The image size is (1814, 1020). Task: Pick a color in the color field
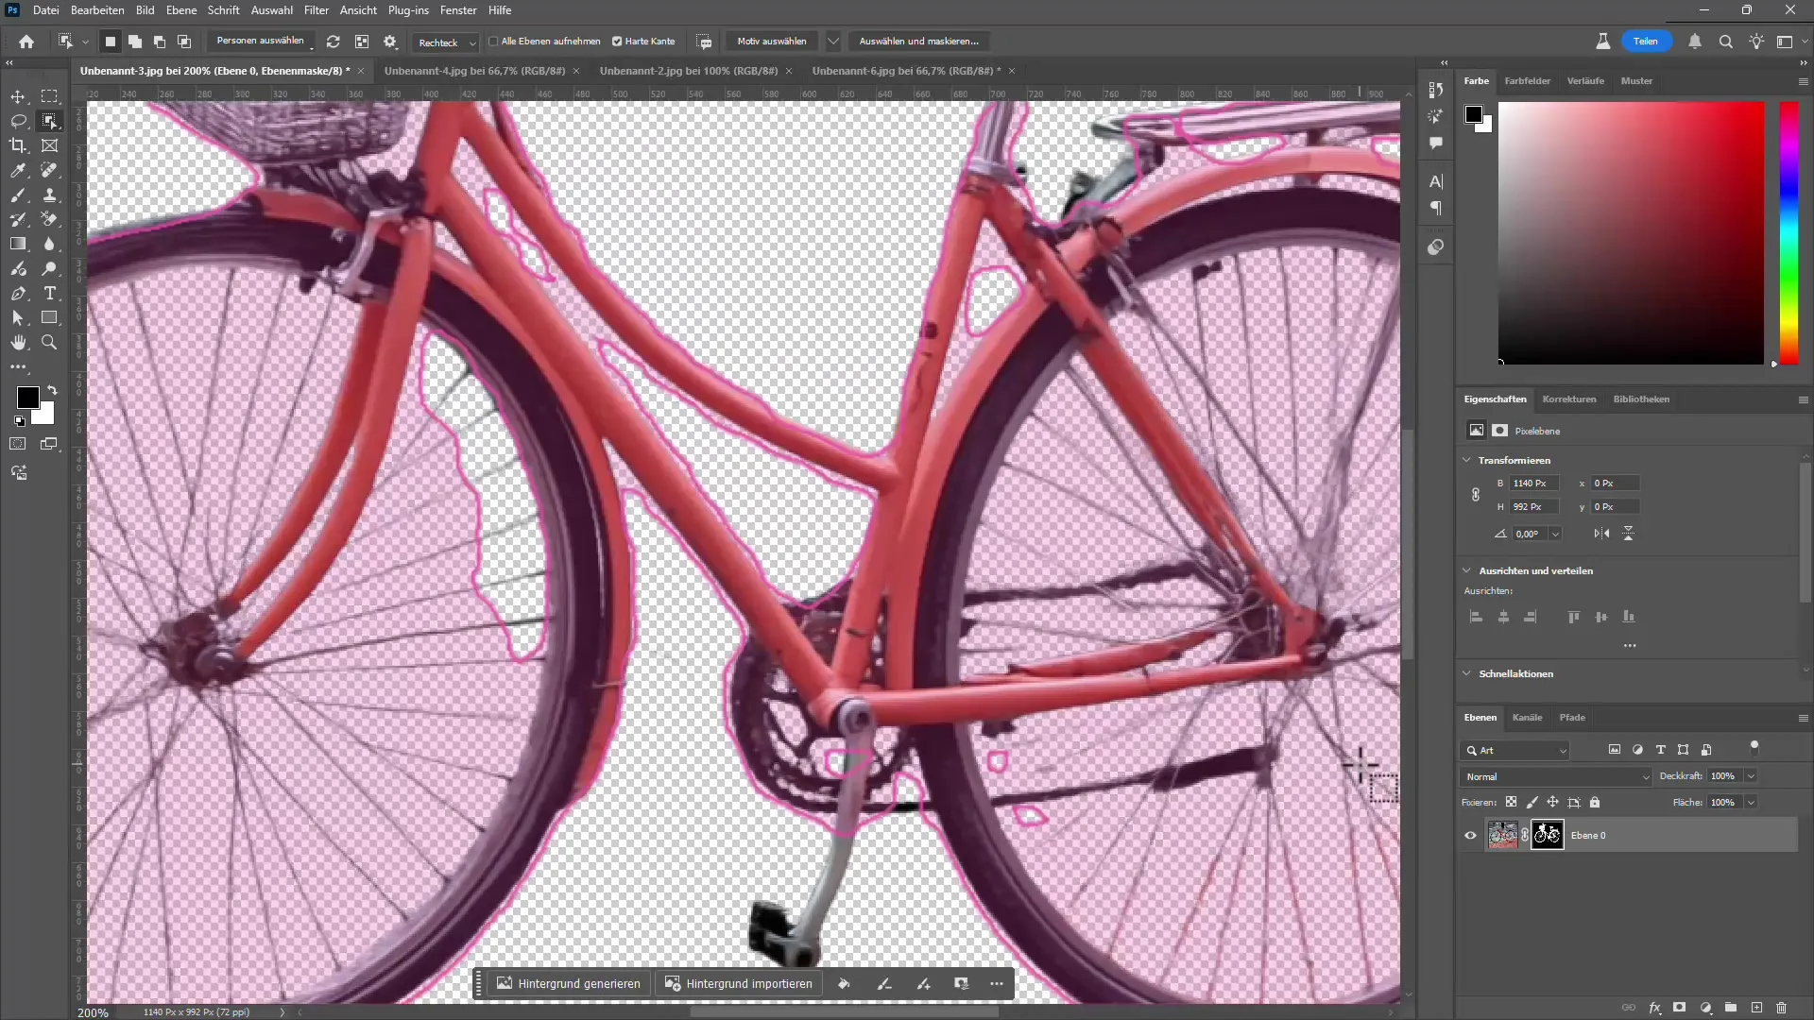click(x=1631, y=232)
